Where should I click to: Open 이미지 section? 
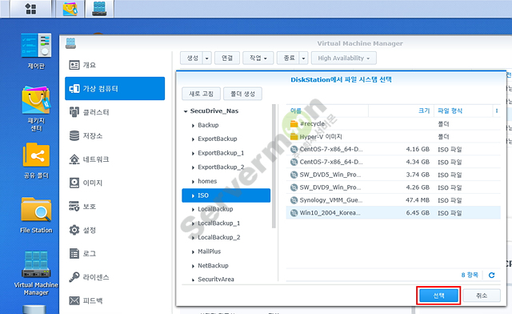click(115, 183)
